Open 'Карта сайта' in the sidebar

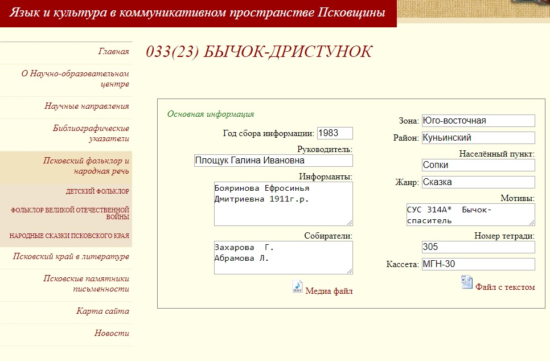pos(102,311)
